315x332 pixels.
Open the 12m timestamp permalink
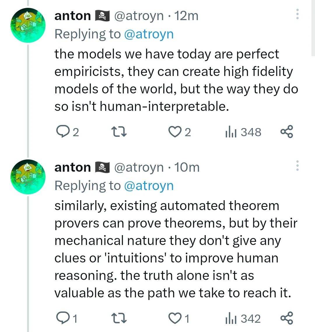click(186, 15)
